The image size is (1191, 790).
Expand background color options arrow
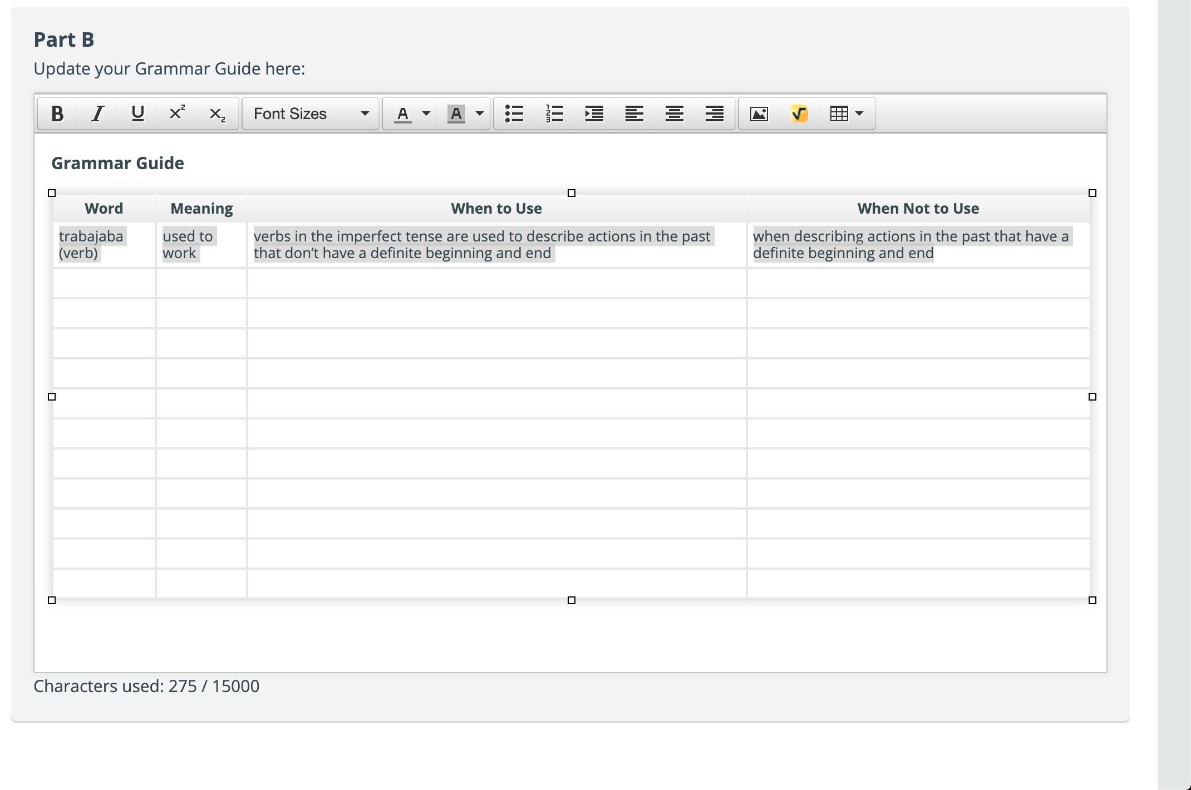(480, 114)
